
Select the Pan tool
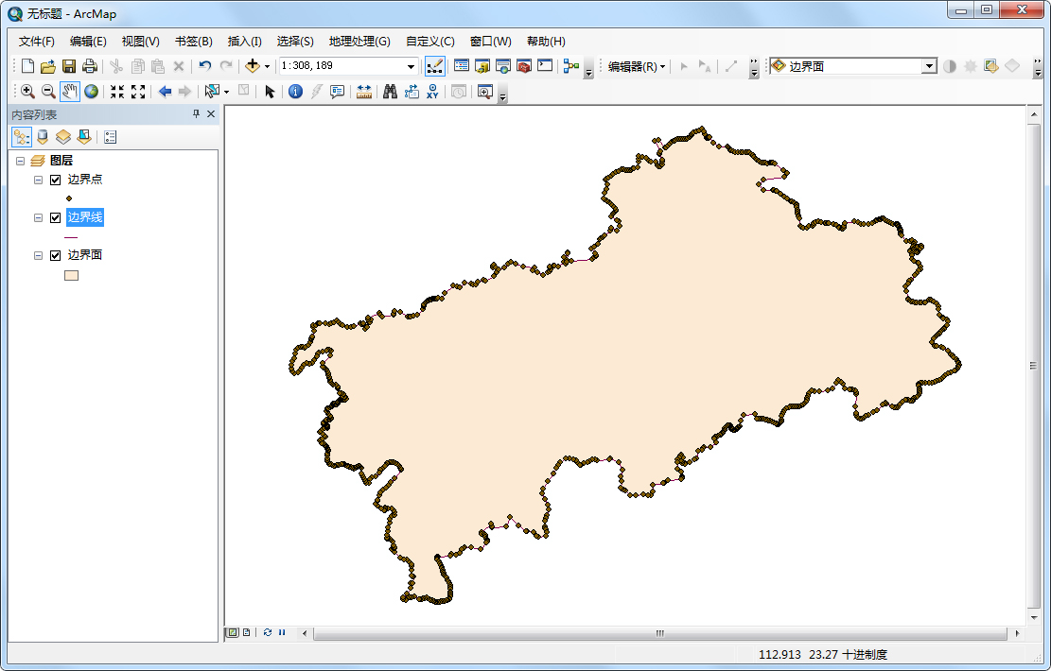pos(68,91)
